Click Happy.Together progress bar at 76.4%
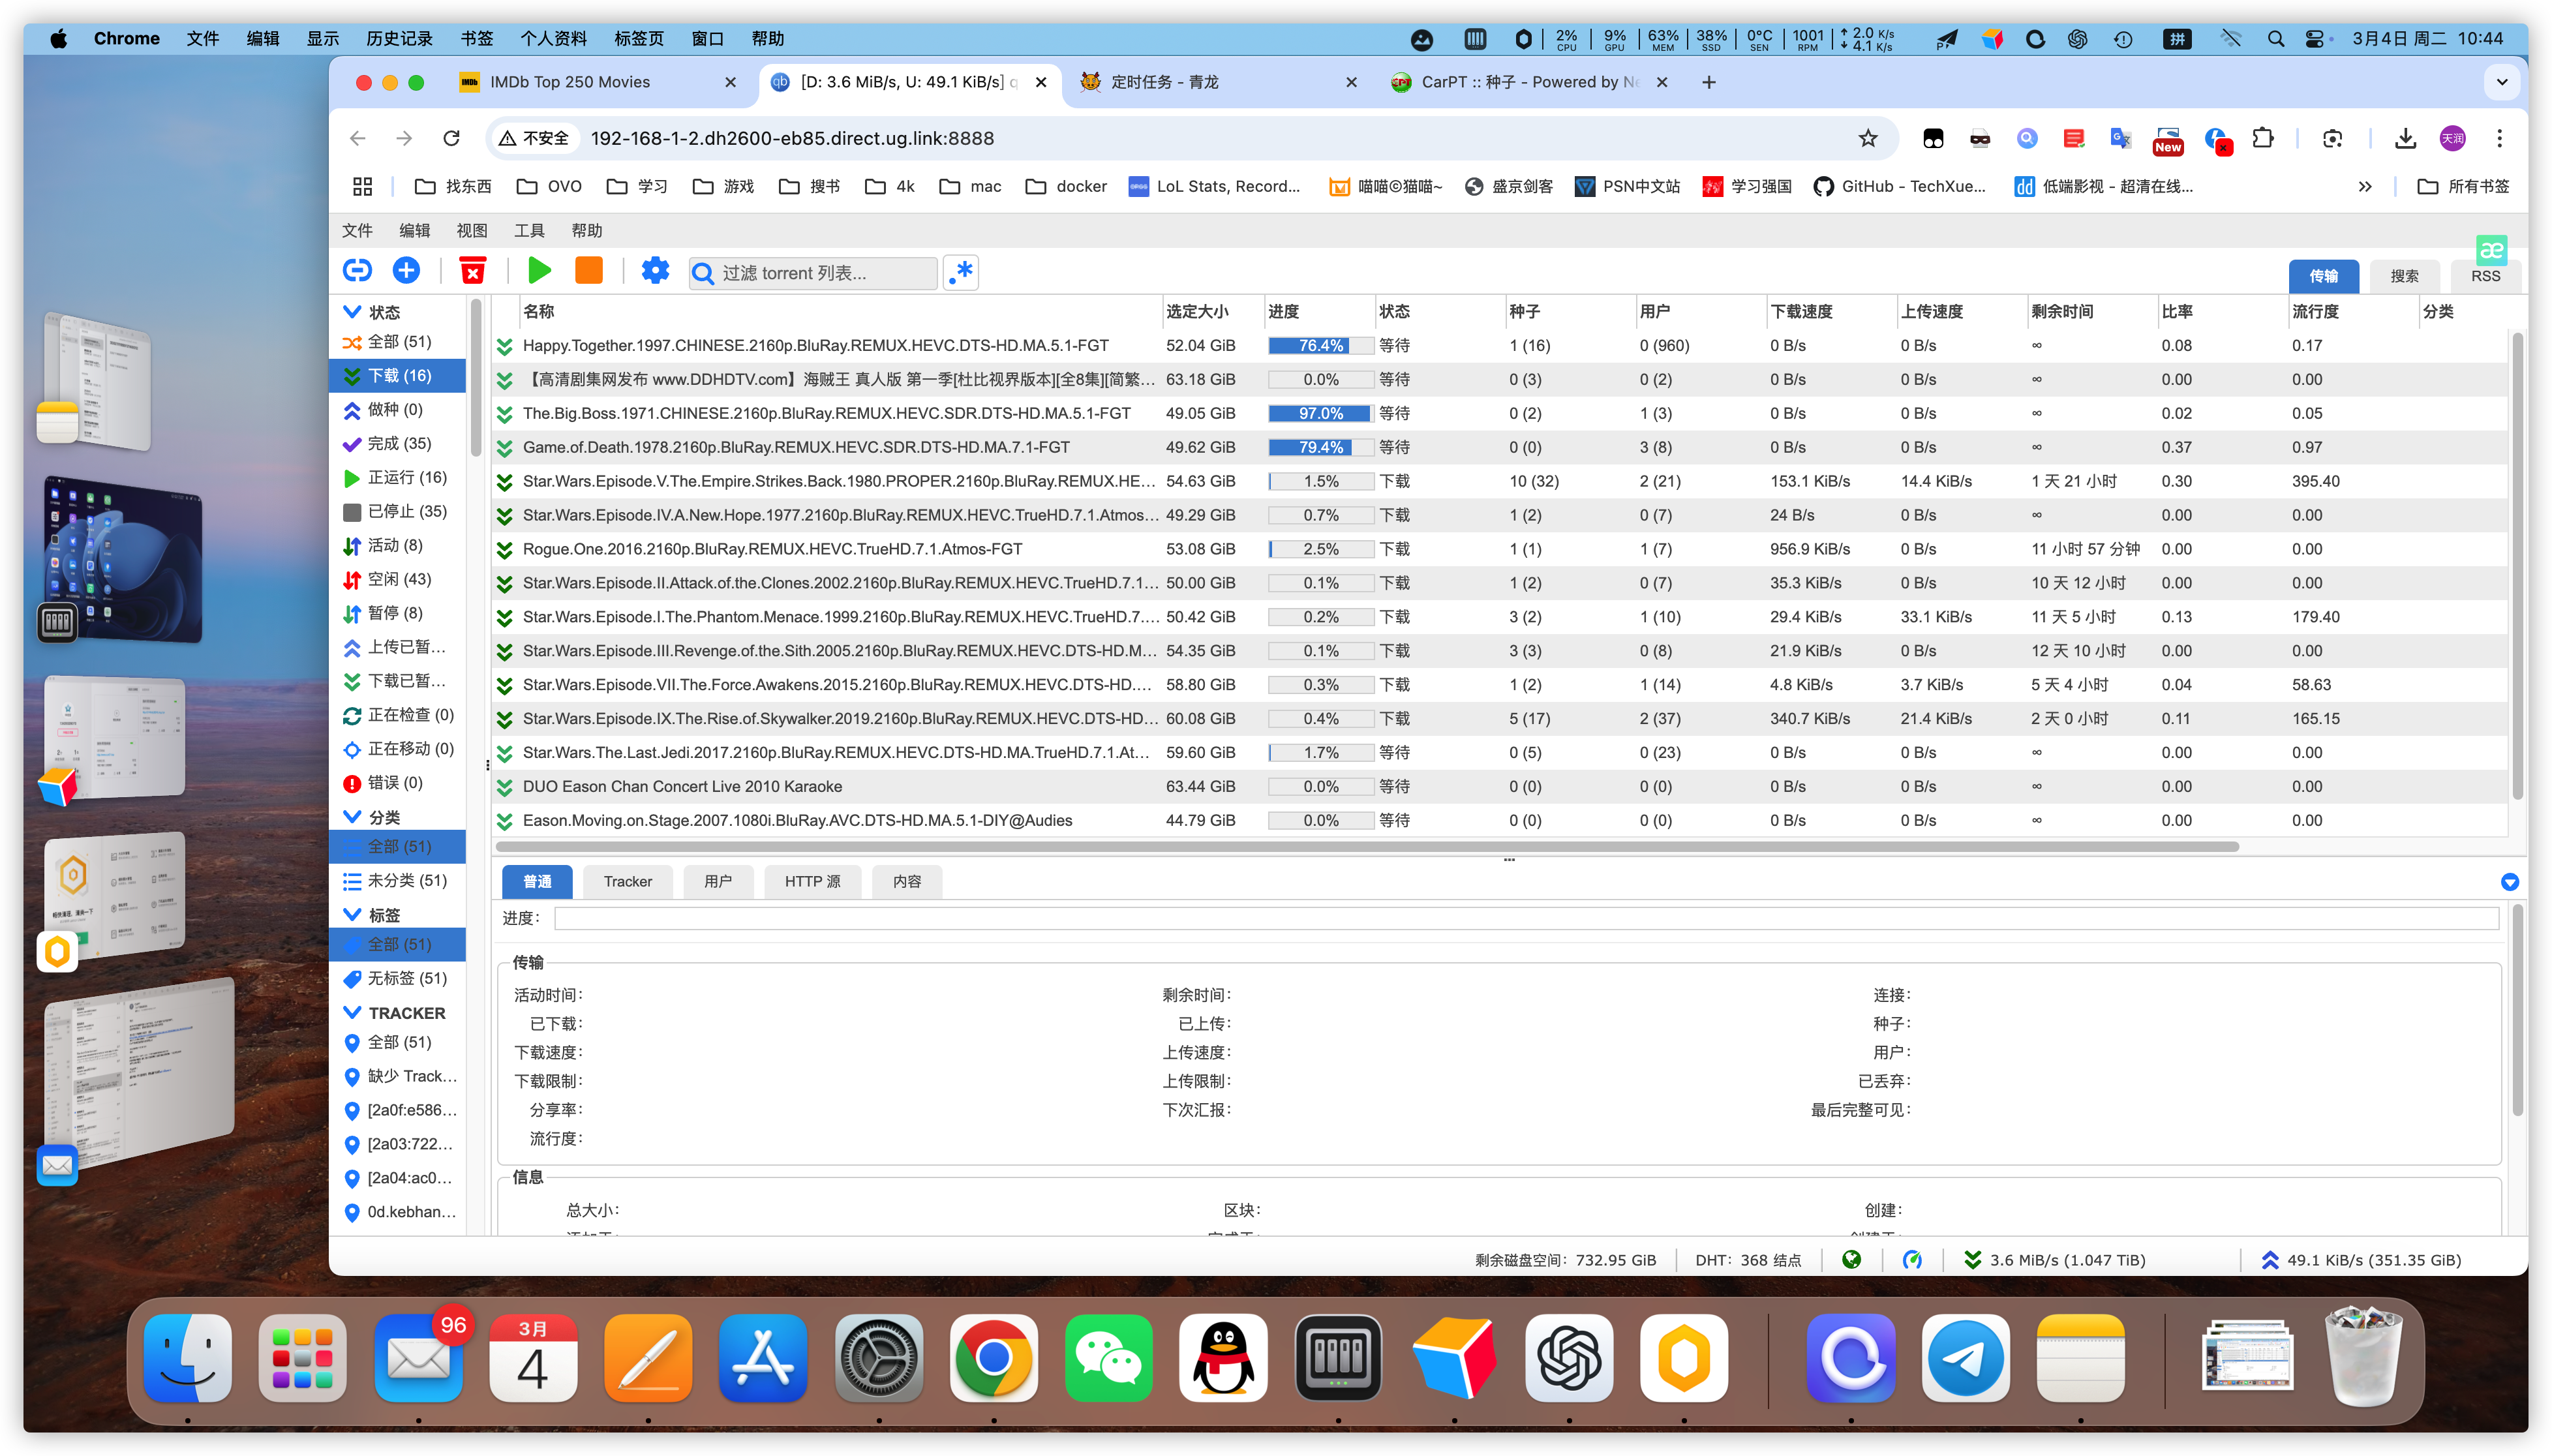Viewport: 2552px width, 1456px height. (x=1320, y=346)
